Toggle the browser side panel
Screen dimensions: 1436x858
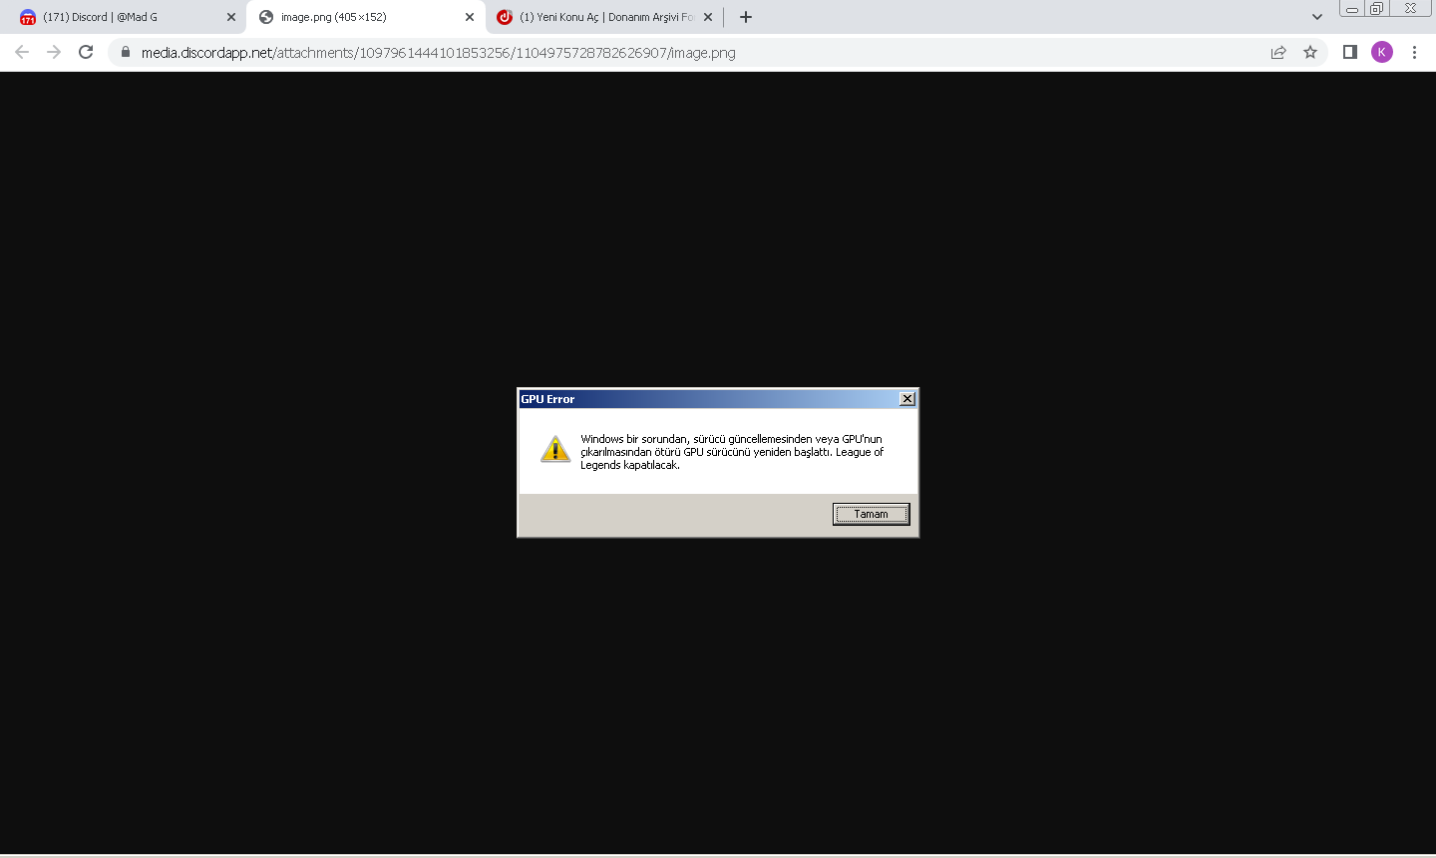1350,52
